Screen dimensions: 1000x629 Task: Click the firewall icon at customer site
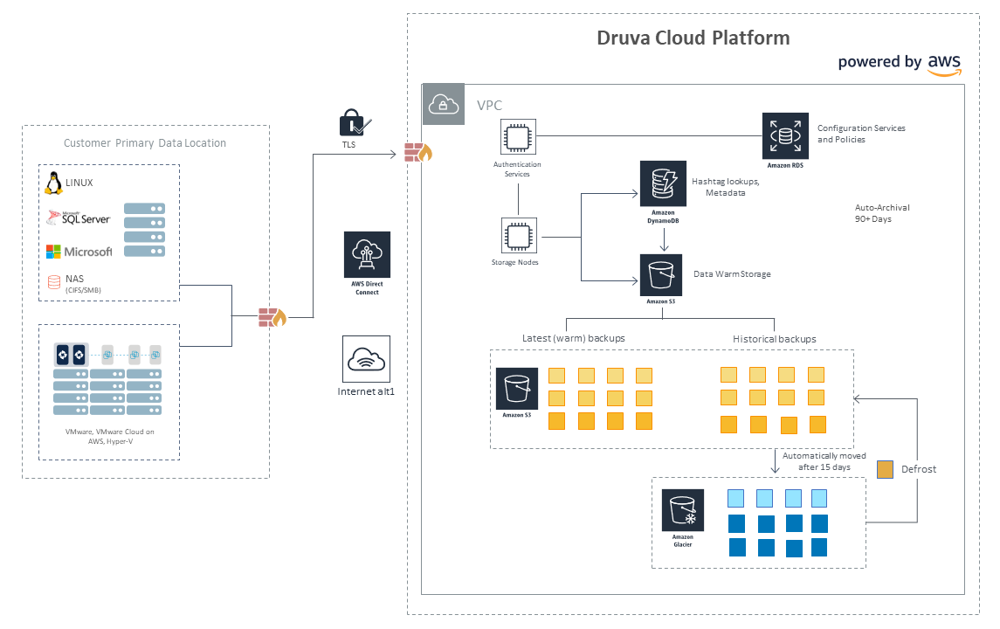pyautogui.click(x=272, y=317)
